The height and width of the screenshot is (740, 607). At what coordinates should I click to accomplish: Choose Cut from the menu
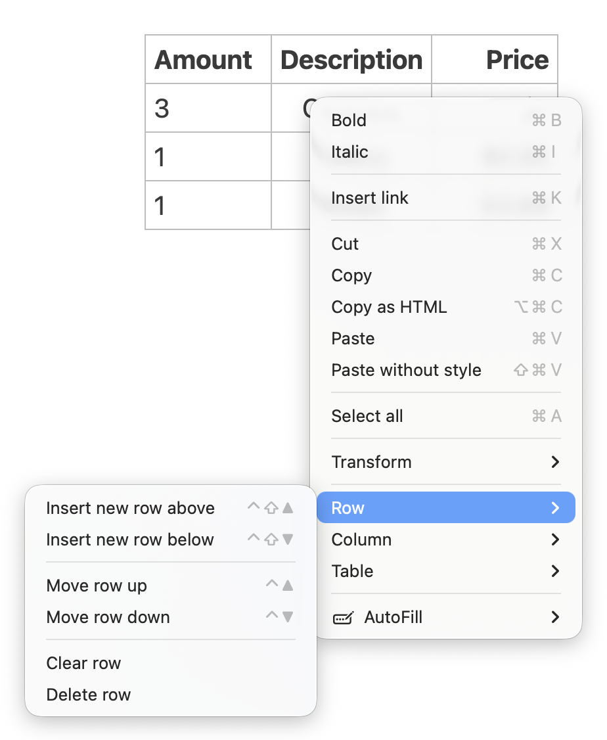click(x=344, y=244)
